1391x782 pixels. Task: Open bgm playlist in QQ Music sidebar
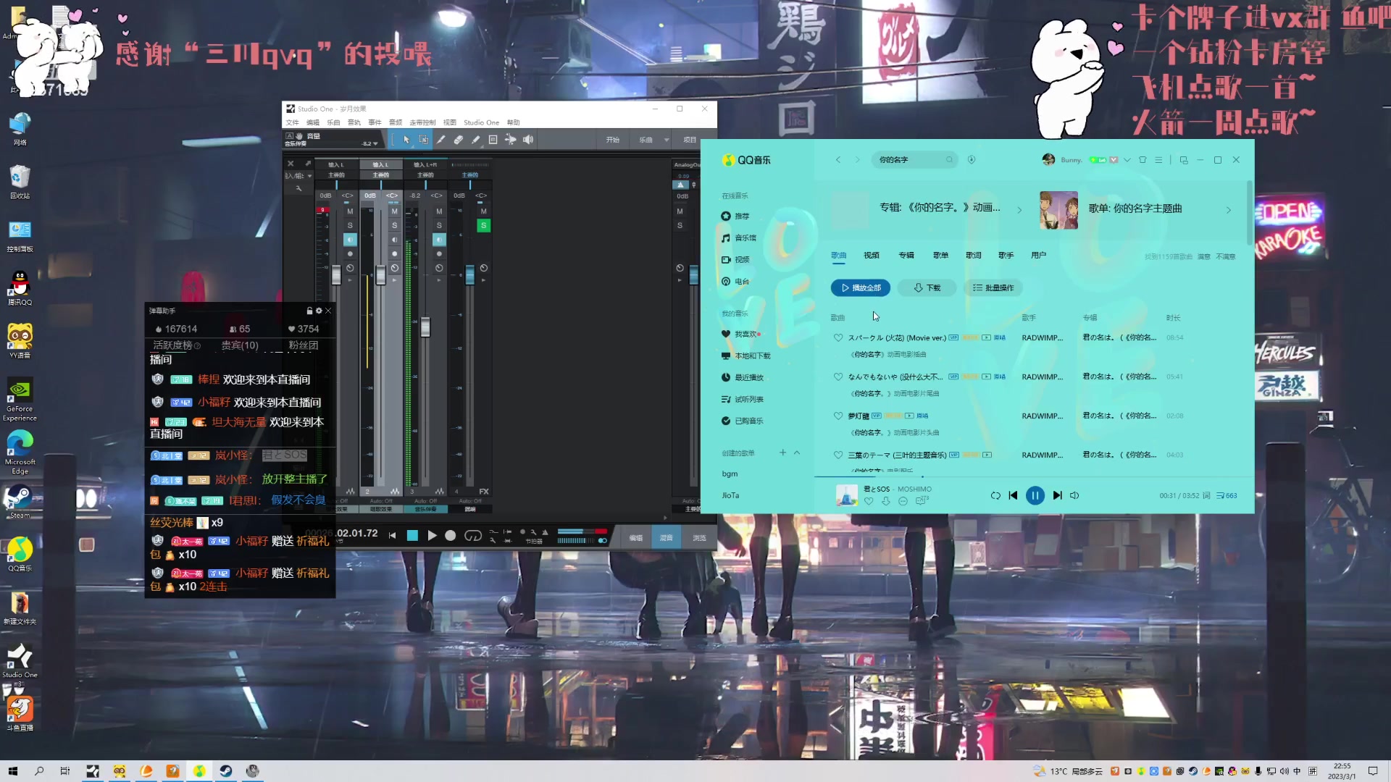pos(730,474)
